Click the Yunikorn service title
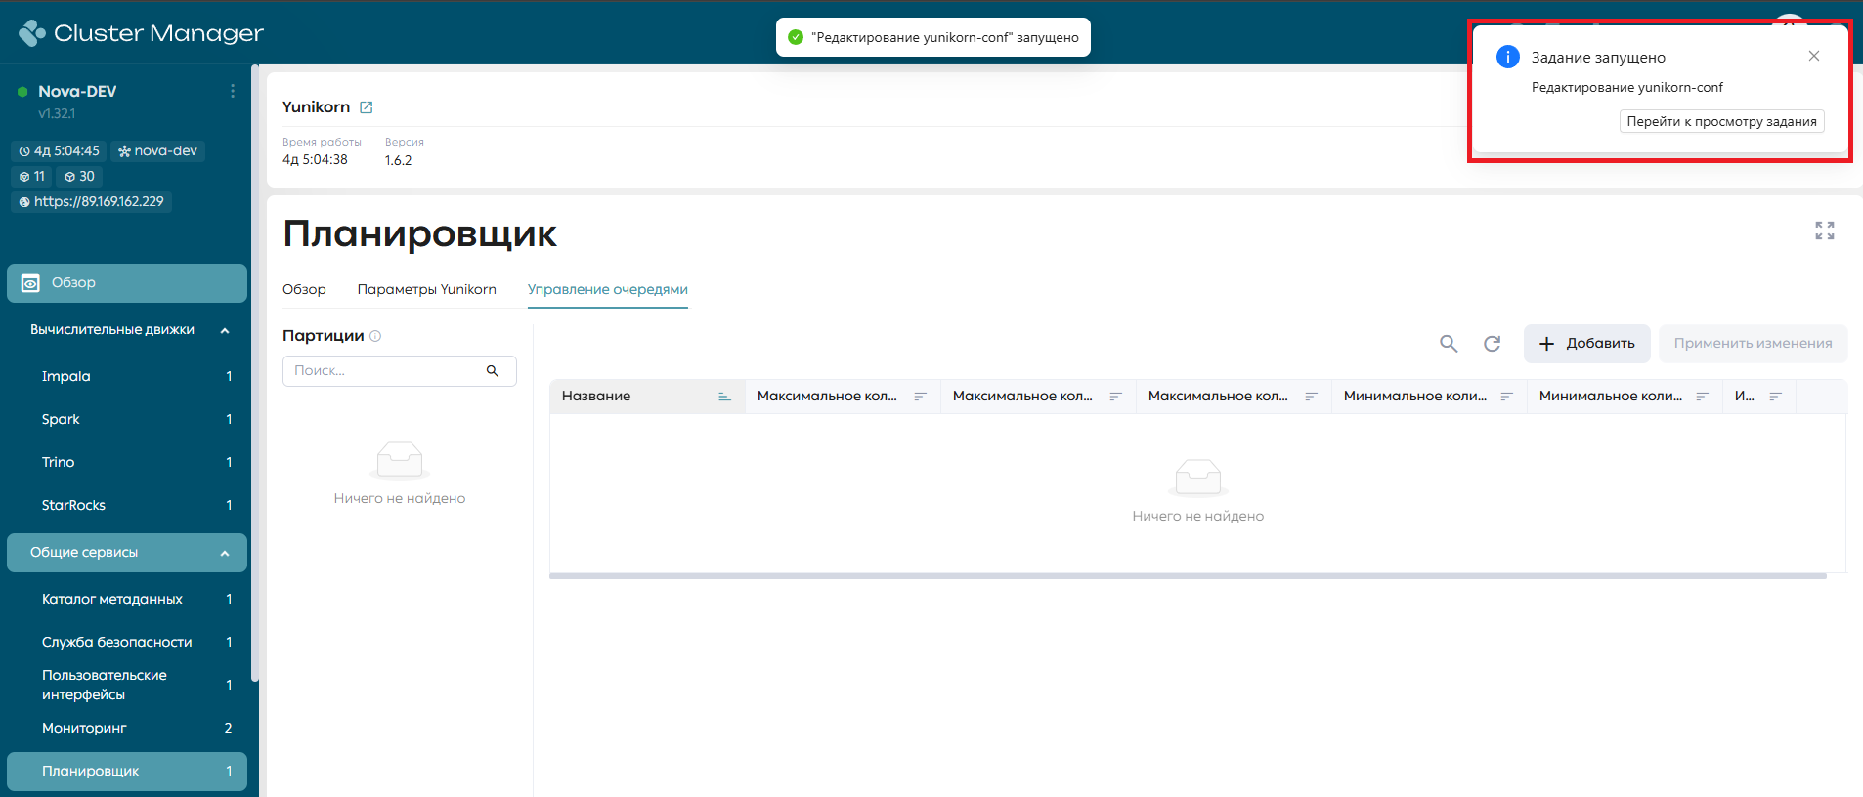 [x=316, y=107]
